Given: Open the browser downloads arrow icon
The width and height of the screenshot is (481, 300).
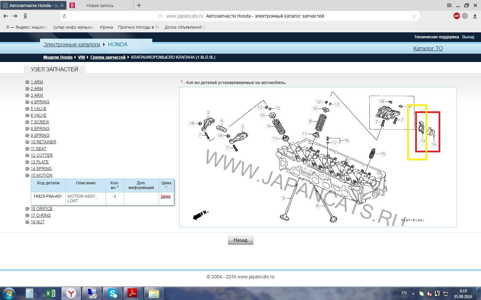Looking at the screenshot, I should (475, 16).
